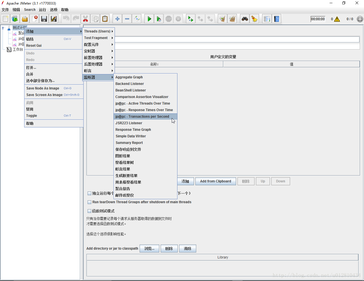Expand the Threads (Users) submenu
The image size is (364, 281).
click(98, 31)
